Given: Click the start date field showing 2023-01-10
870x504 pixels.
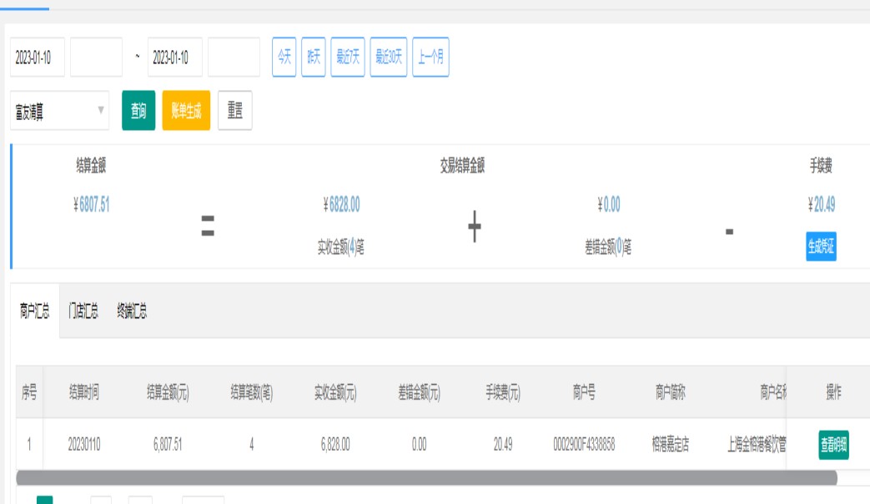Looking at the screenshot, I should tap(38, 57).
